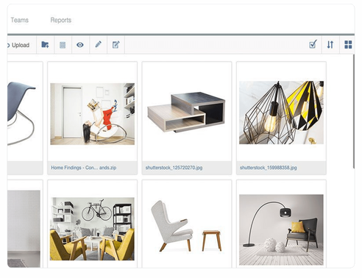This screenshot has height=278, width=362.
Task: Open the edit-note compose icon
Action: point(116,45)
